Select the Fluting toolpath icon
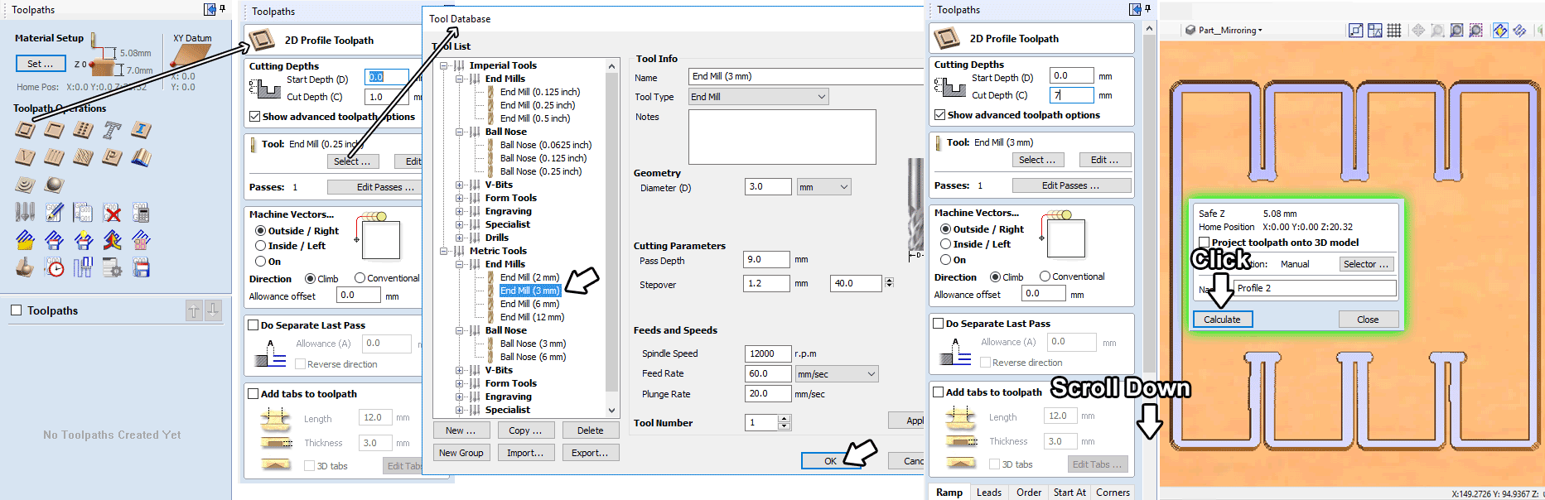This screenshot has width=1545, height=500. 55,157
